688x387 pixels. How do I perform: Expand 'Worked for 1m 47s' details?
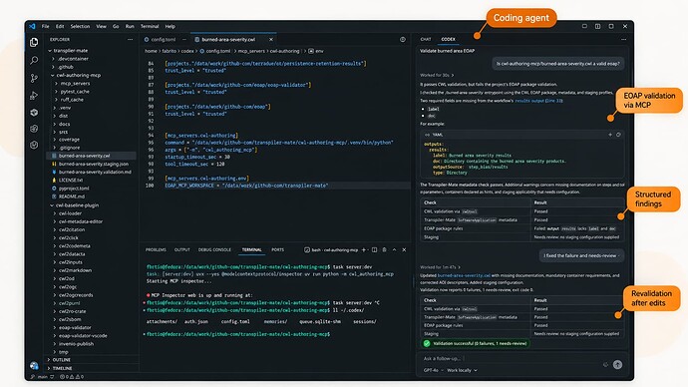(x=440, y=267)
